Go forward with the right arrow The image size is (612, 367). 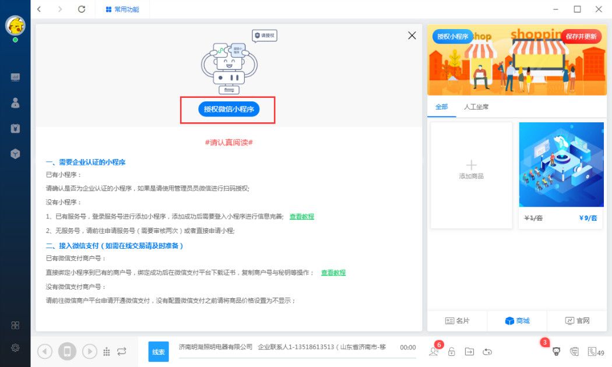[x=59, y=9]
